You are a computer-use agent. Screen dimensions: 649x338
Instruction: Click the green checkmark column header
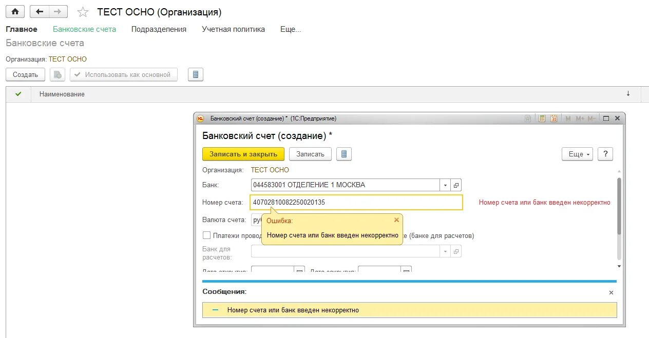(x=18, y=94)
